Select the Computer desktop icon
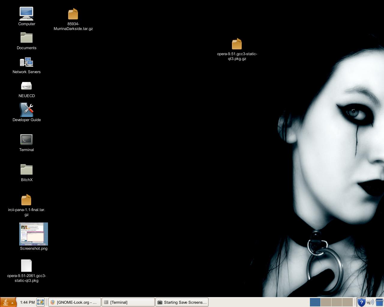Screen dimensions: 384x307 26,13
